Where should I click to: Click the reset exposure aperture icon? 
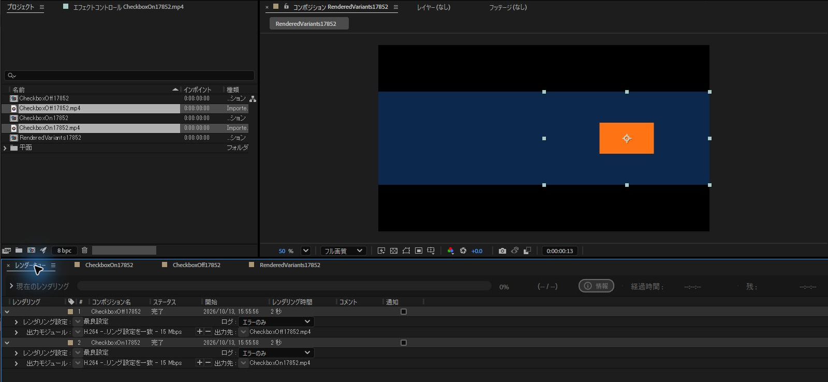463,251
